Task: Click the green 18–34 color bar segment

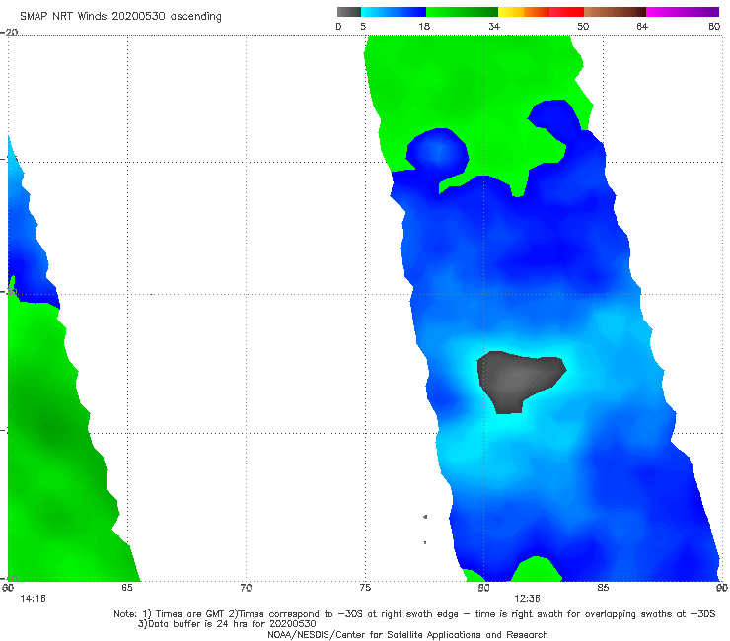Action: pos(462,12)
